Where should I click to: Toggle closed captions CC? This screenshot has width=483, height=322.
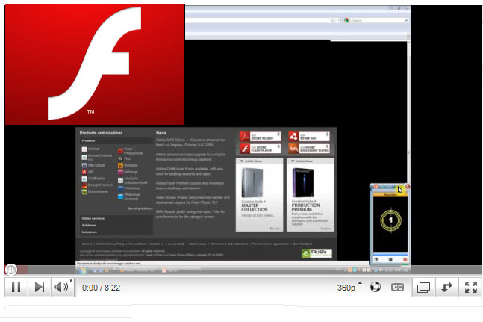point(397,288)
